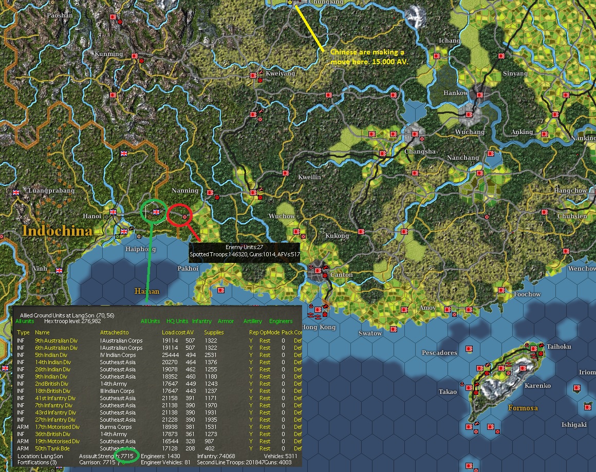The height and width of the screenshot is (472, 596).
Task: Filter list to Armor units
Action: 226,321
